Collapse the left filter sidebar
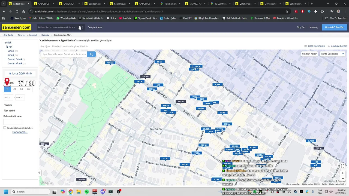 pos(39,173)
